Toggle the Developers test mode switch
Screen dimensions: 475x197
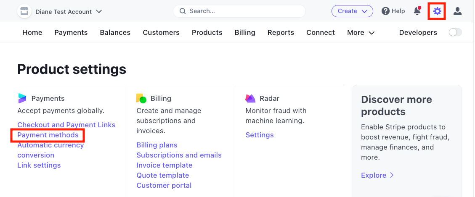pyautogui.click(x=455, y=32)
